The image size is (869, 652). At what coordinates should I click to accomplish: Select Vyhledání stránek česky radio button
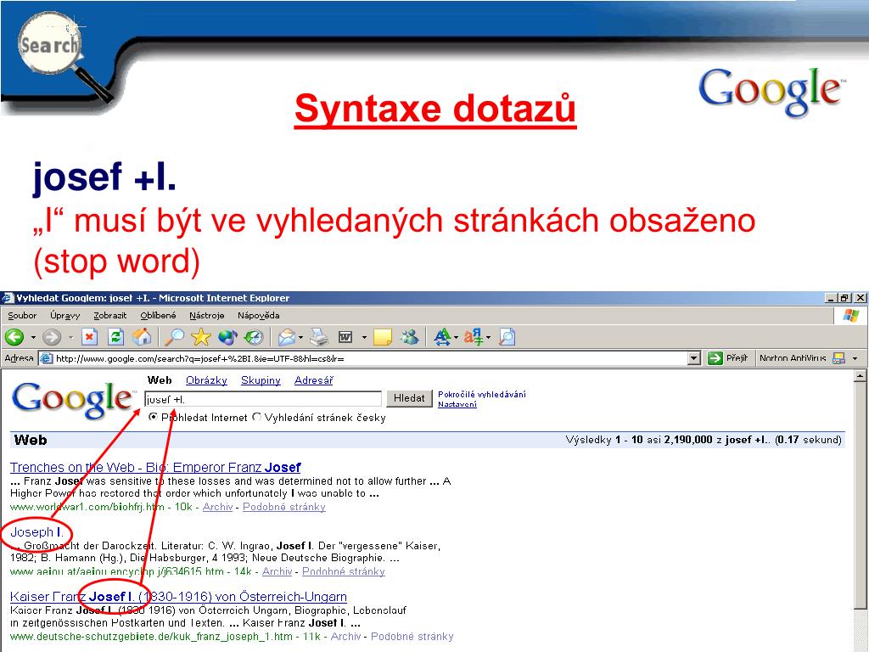(256, 417)
